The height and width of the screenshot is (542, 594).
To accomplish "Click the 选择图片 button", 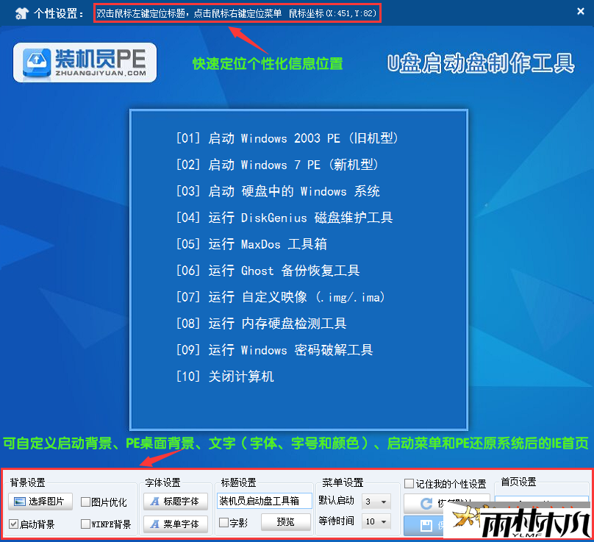I will pos(40,502).
